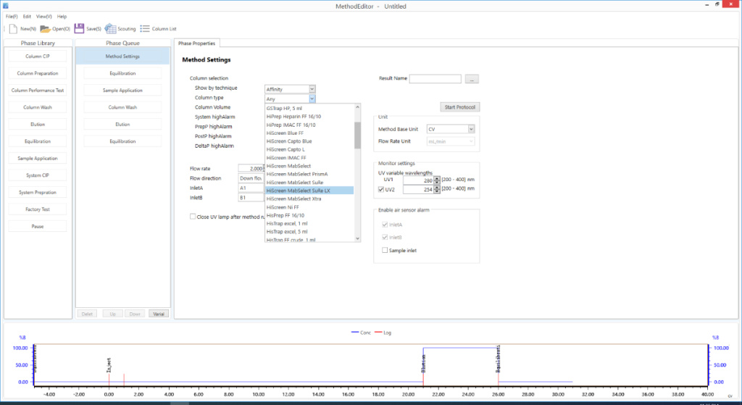Viewport: 742px width, 405px height.
Task: Choose HiScreen MabSelect SuRe LX column
Action: pyautogui.click(x=309, y=191)
